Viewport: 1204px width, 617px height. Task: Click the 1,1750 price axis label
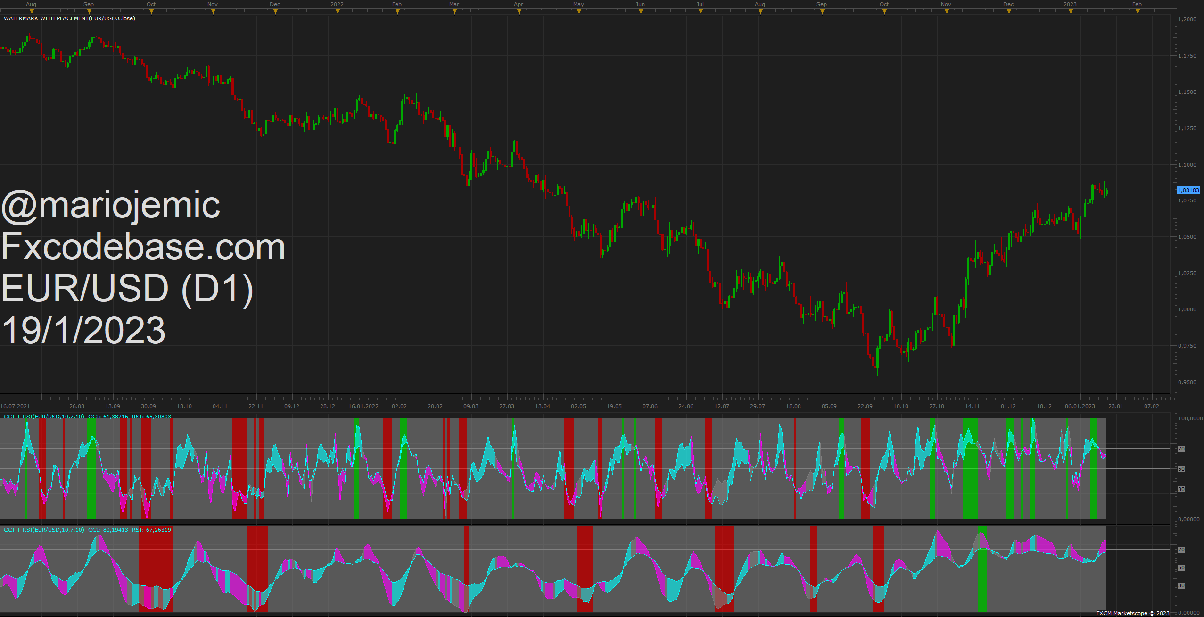pyautogui.click(x=1187, y=56)
